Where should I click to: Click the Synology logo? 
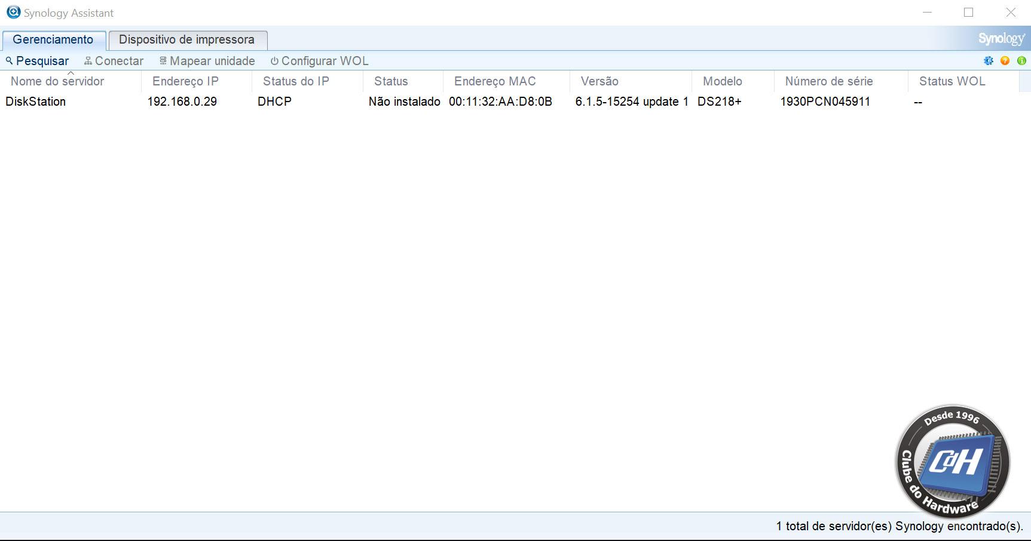tap(1002, 39)
